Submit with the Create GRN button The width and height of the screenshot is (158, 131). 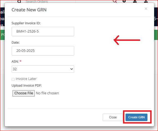coord(136,117)
